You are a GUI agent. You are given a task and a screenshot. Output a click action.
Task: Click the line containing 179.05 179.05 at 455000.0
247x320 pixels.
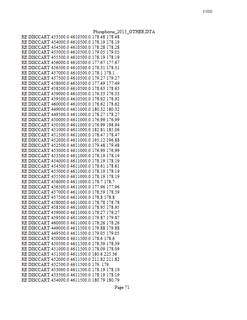[x=70, y=52]
